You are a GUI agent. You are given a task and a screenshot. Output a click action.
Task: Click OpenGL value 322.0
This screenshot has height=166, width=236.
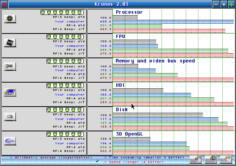(x=106, y=151)
